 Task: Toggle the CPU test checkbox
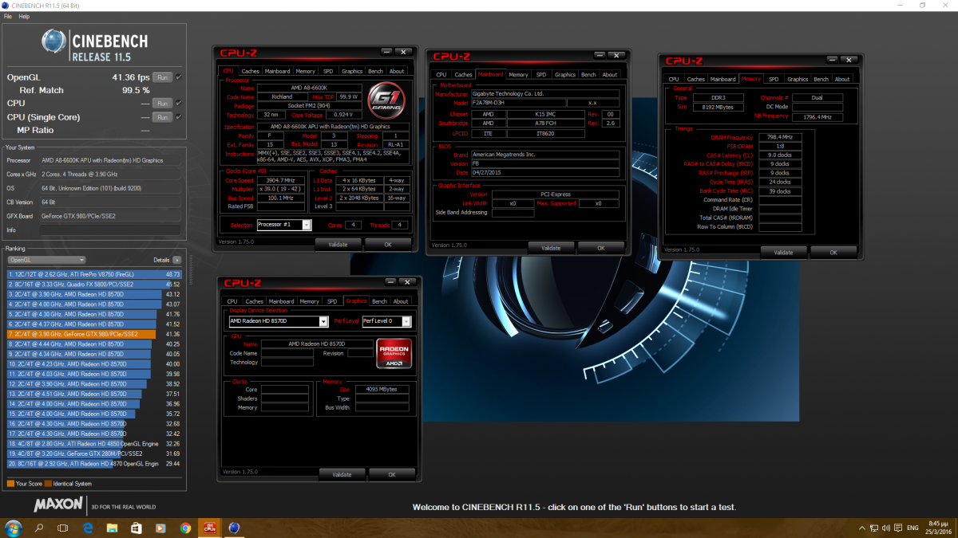pyautogui.click(x=179, y=104)
